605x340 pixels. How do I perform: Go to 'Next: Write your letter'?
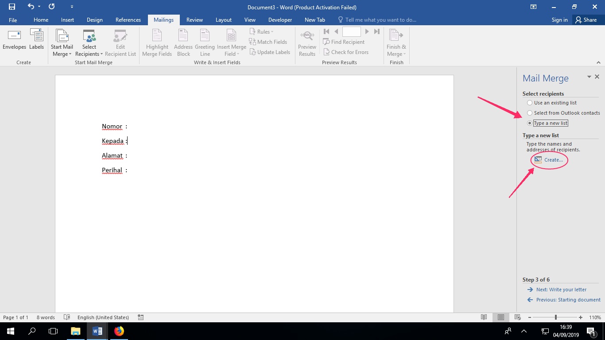pyautogui.click(x=561, y=290)
